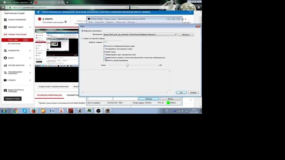Open Начать эфир link in sidebar
This screenshot has width=285, height=160.
[x=13, y=40]
